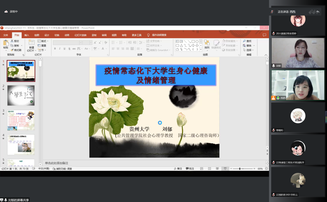
Task: Toggle the 备注 notes pane
Action: coord(178,169)
